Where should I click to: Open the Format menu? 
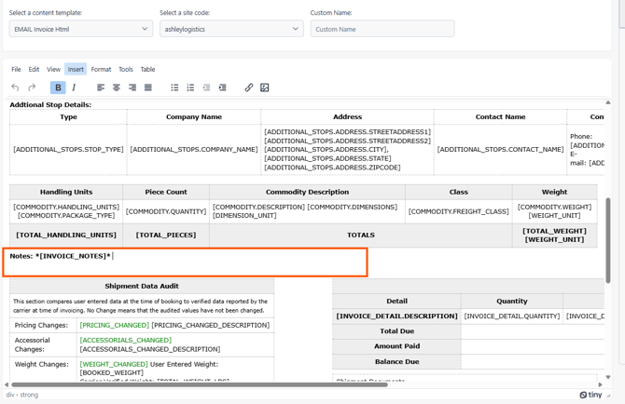click(101, 69)
